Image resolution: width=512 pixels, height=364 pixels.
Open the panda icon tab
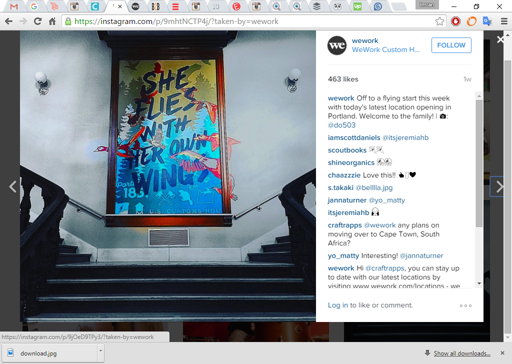click(337, 6)
